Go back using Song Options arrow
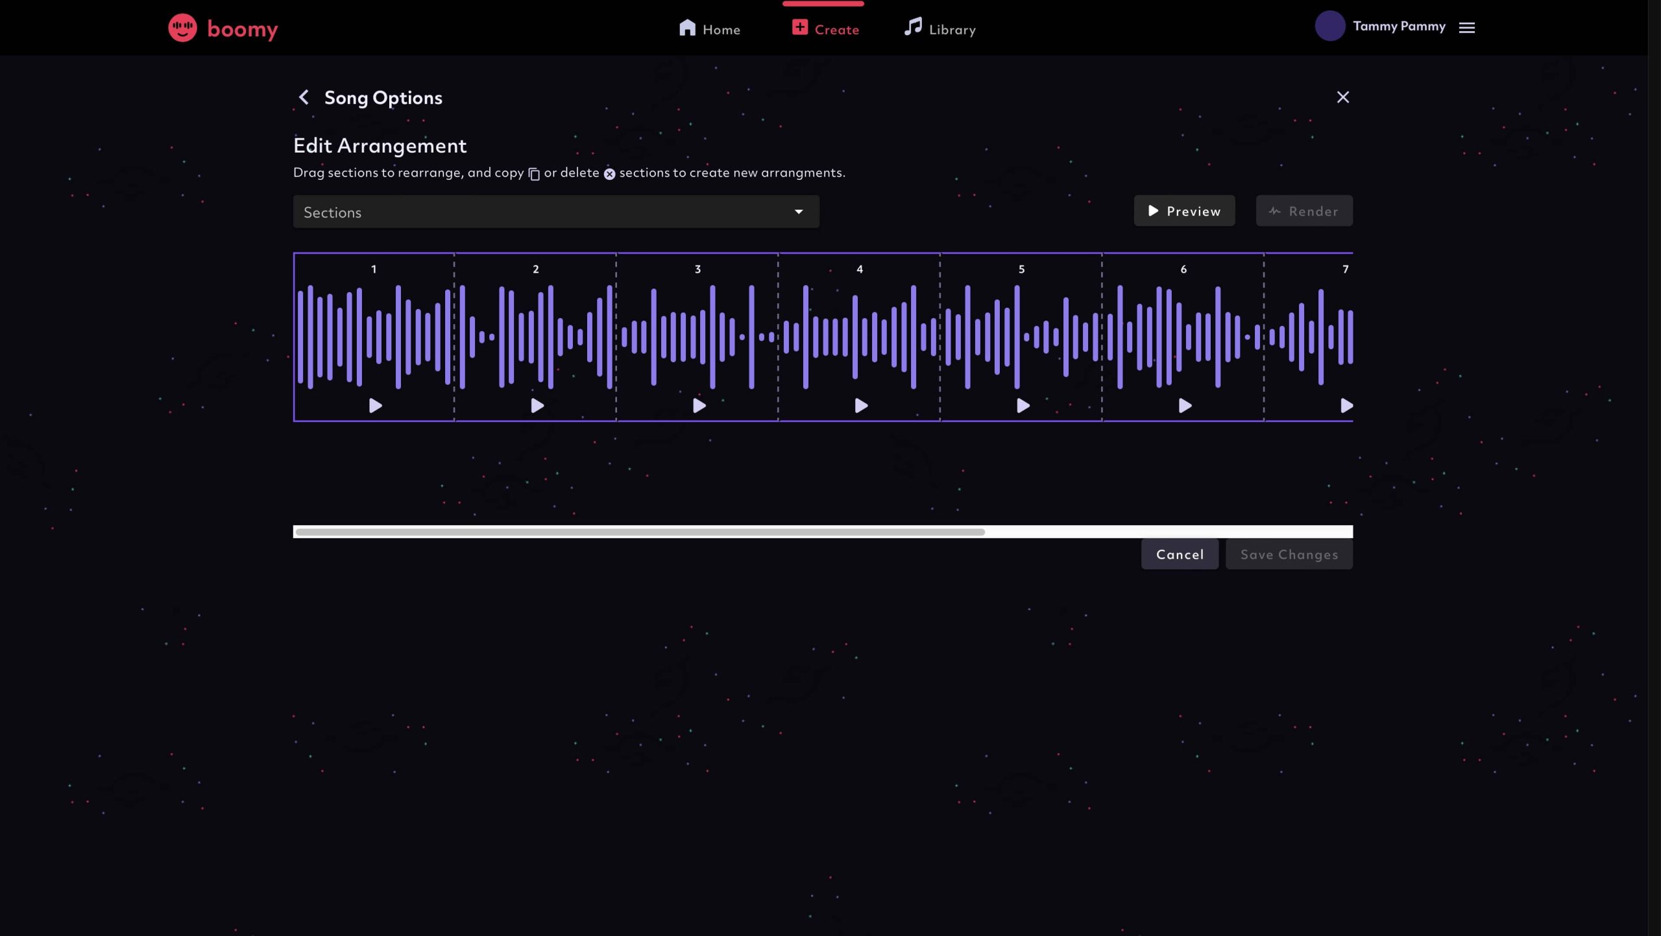 tap(304, 97)
